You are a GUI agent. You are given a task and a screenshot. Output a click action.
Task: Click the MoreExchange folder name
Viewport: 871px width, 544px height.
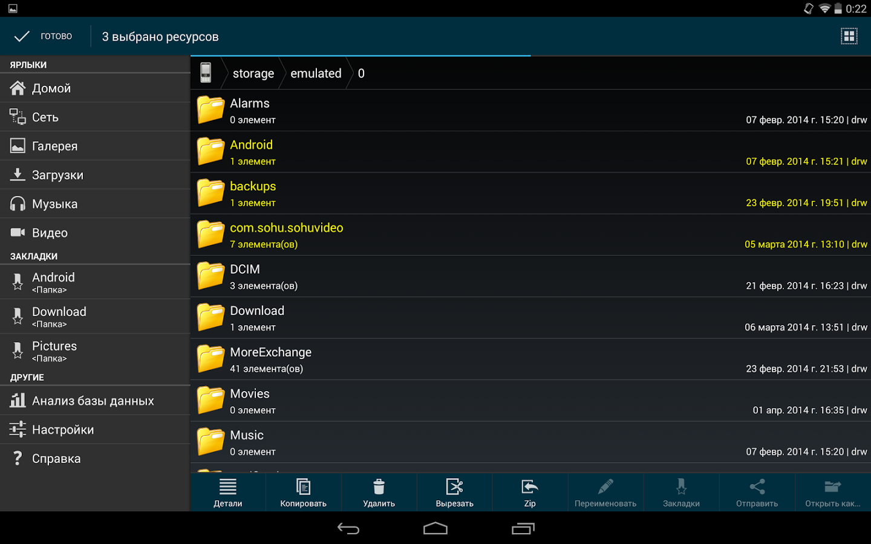click(x=271, y=352)
